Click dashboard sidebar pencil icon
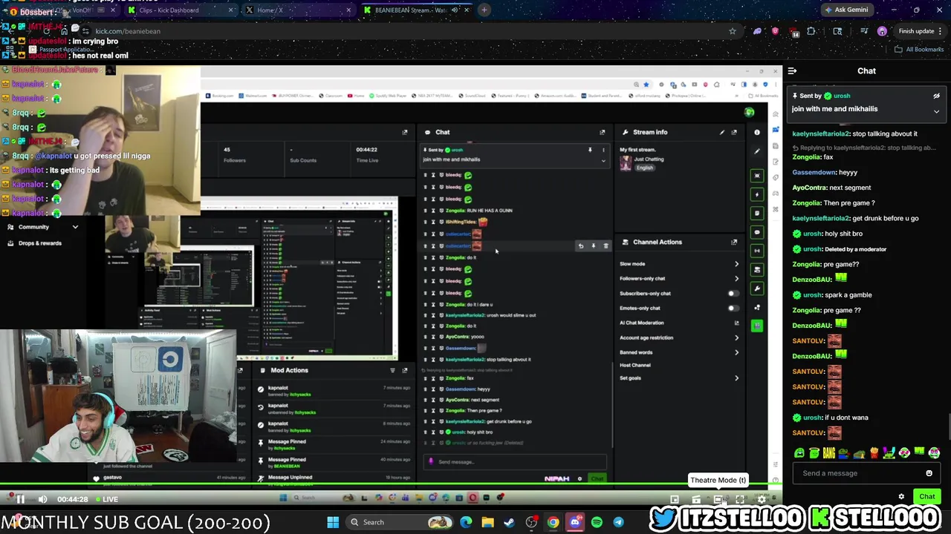Image resolution: width=951 pixels, height=534 pixels. click(757, 151)
